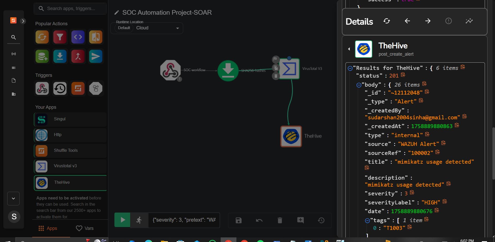
Task: Click the Details panel vertical scrollbar
Action: [493, 153]
